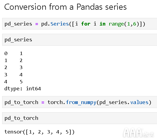This screenshot has height=139, width=157.
Task: Click inside the pd.Series definition code cell
Action: coord(80,24)
